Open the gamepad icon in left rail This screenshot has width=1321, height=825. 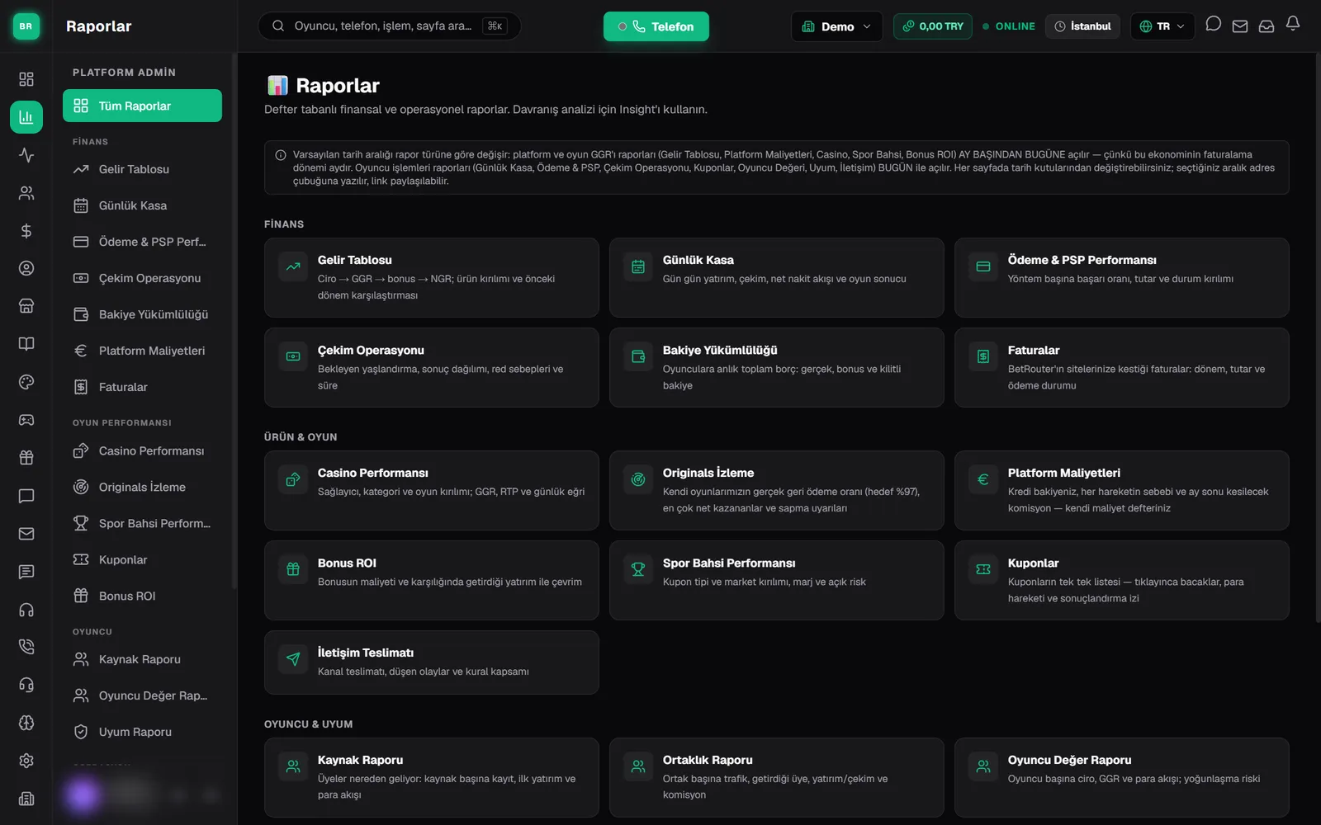(26, 420)
